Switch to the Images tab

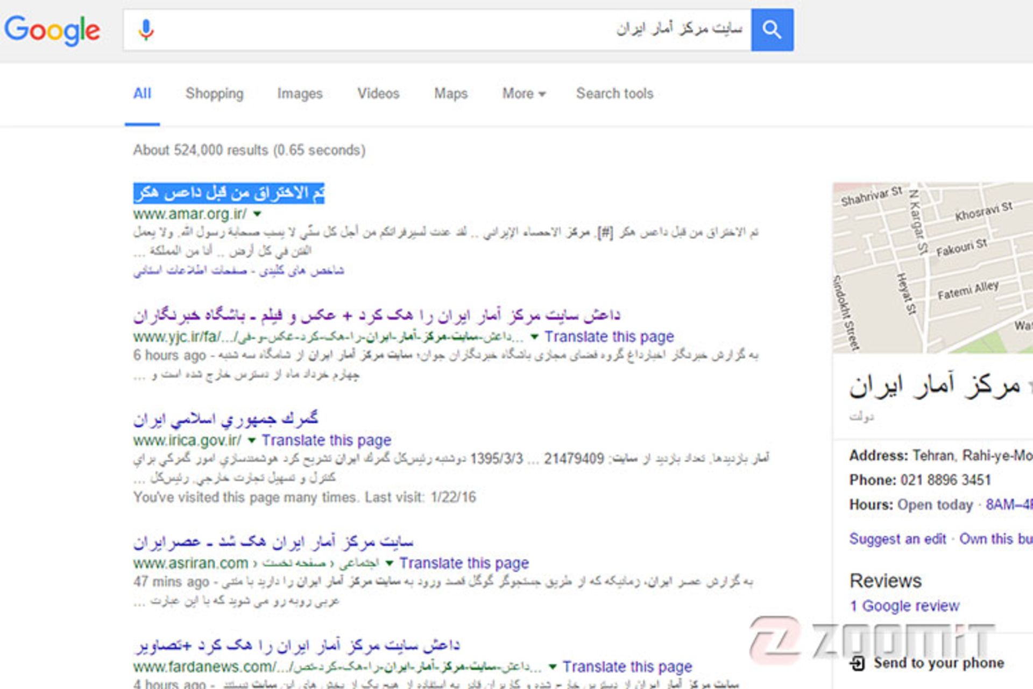(x=300, y=94)
